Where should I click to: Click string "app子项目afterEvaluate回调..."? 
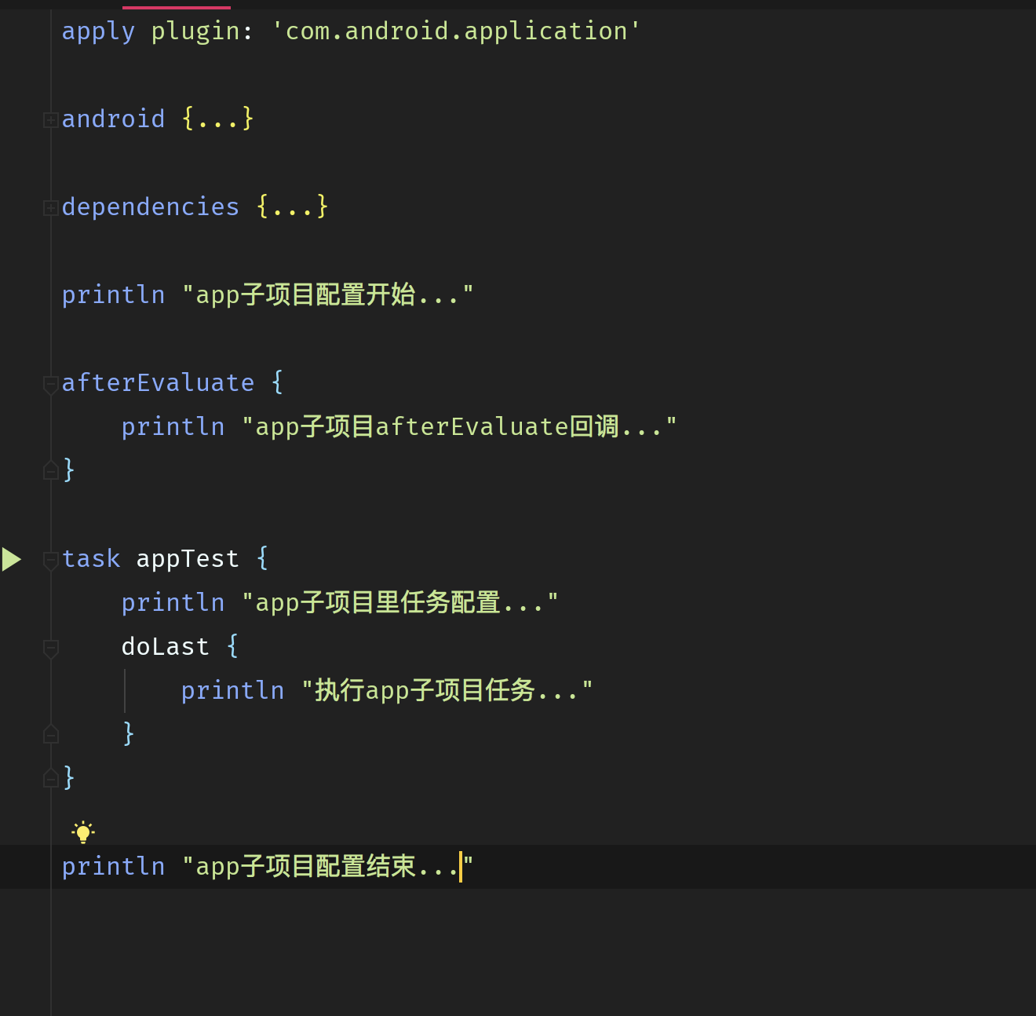[x=459, y=427]
